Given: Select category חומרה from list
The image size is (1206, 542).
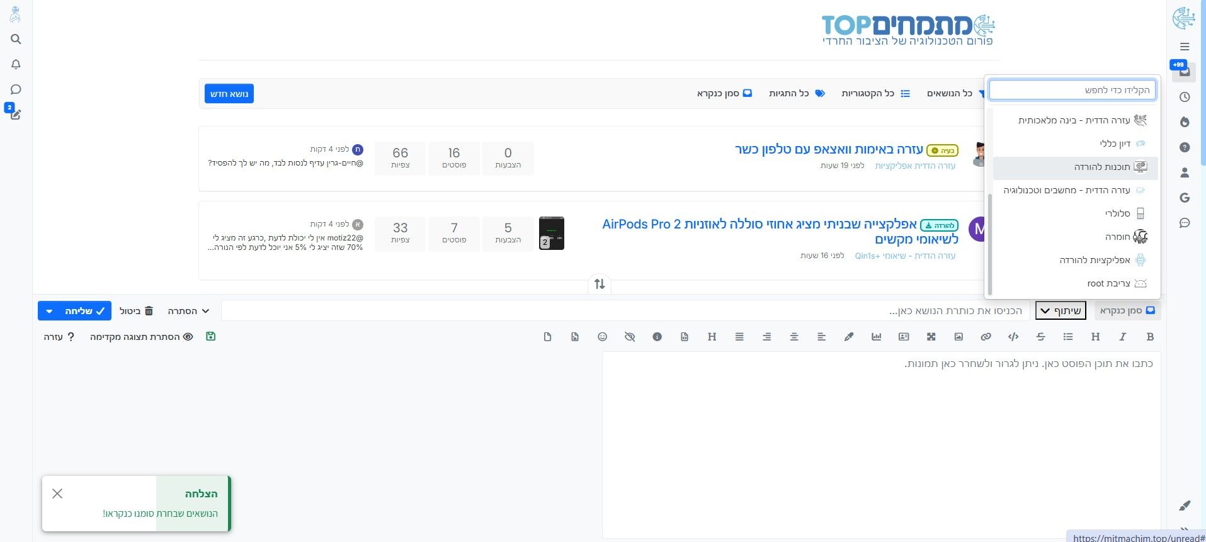Looking at the screenshot, I should [1076, 237].
